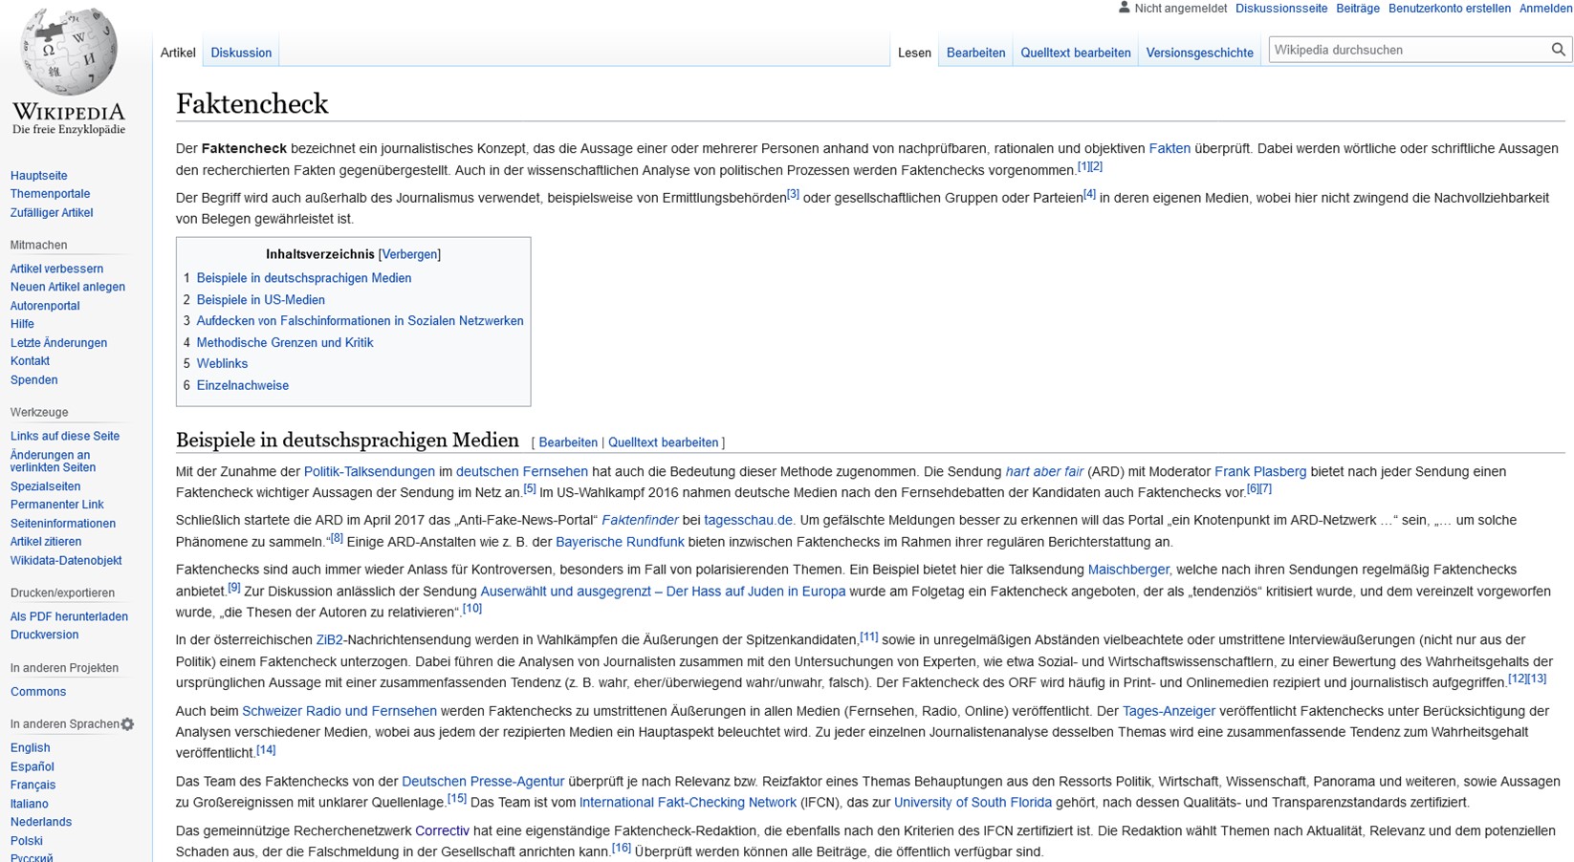Edit section via Bearbeiten next to heading
The height and width of the screenshot is (862, 1574).
(567, 442)
